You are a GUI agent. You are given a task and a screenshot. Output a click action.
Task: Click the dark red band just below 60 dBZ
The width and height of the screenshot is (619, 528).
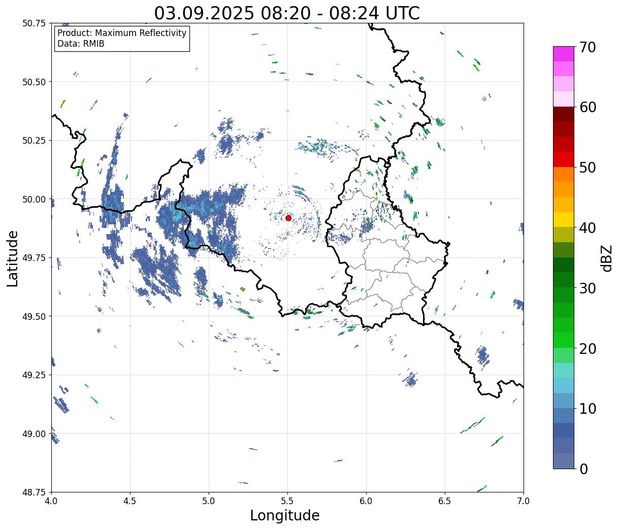564,114
